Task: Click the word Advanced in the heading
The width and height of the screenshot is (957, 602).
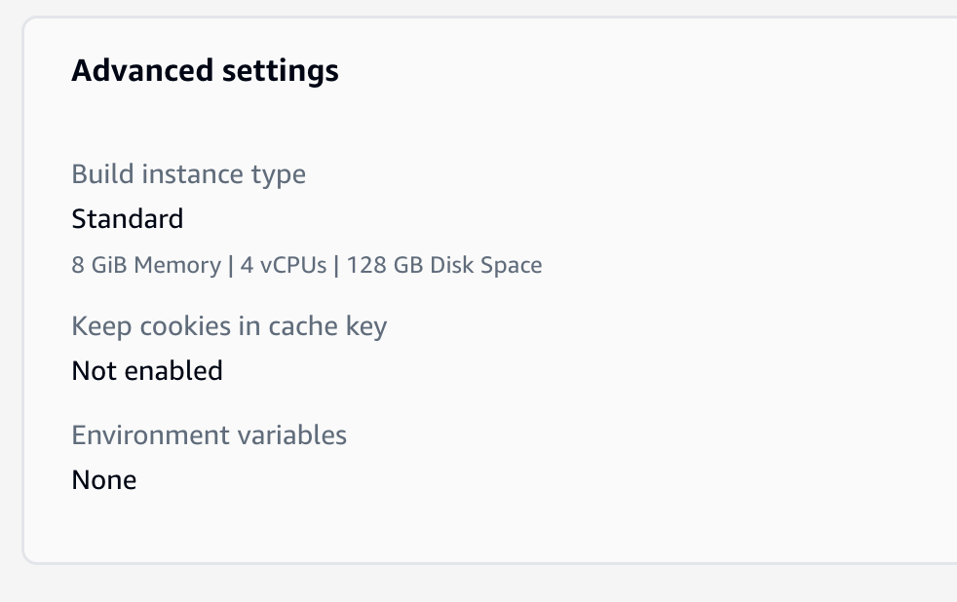Action: [138, 71]
